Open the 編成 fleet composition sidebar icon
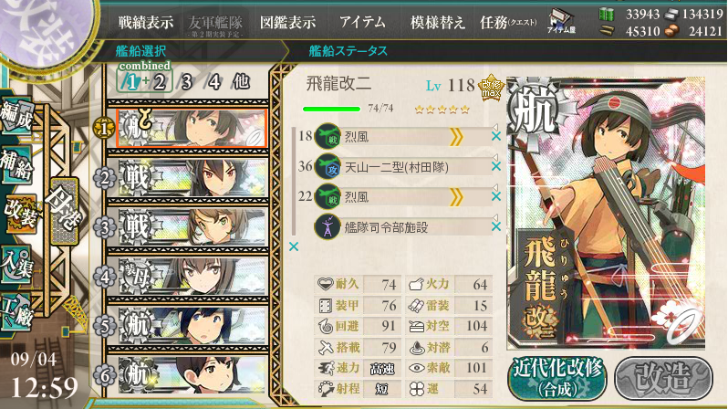 (17, 116)
